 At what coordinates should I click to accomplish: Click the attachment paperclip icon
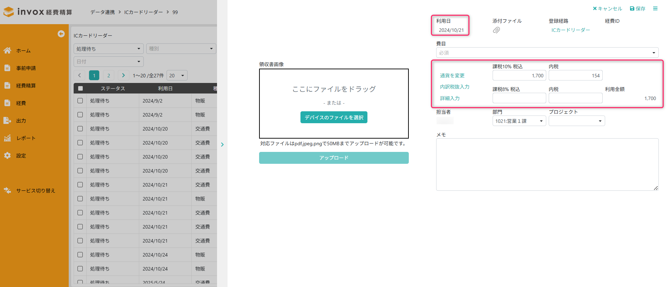(496, 30)
